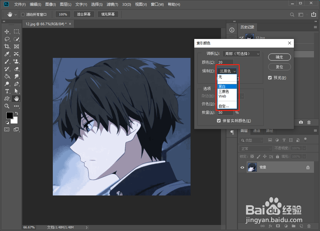This screenshot has width=320, height=231.
Task: Choose Web in Forced list
Action: (x=227, y=96)
